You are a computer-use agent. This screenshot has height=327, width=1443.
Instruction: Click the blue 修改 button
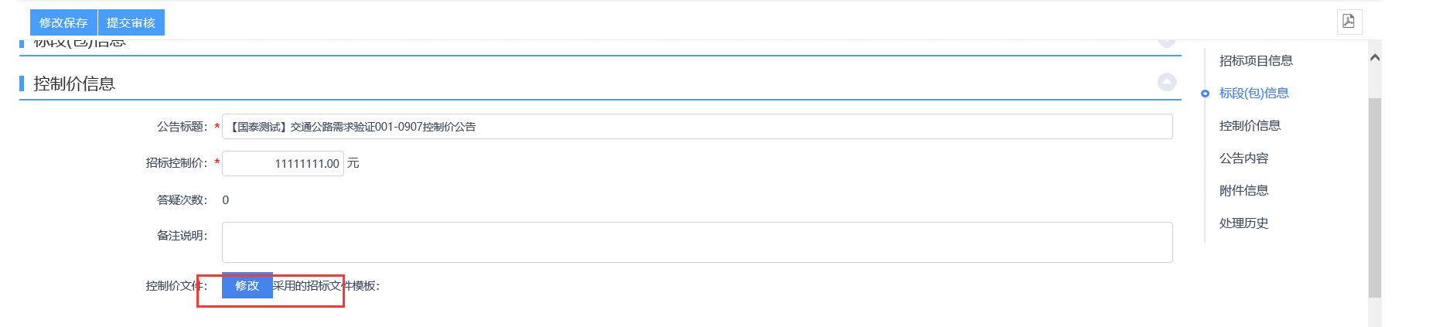[247, 285]
